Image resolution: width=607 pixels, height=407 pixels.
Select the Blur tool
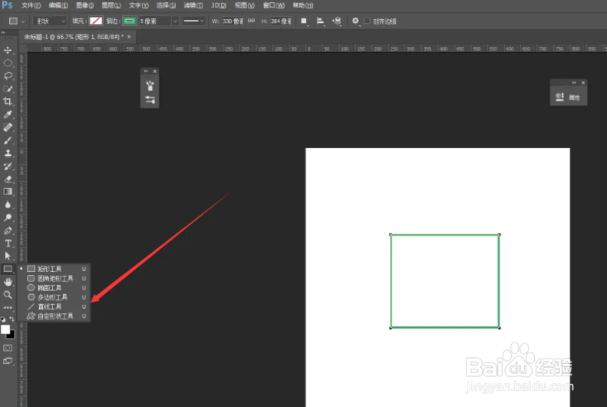(8, 204)
